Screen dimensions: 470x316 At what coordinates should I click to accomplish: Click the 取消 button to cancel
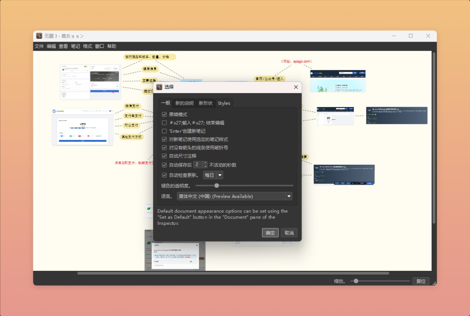click(x=289, y=232)
